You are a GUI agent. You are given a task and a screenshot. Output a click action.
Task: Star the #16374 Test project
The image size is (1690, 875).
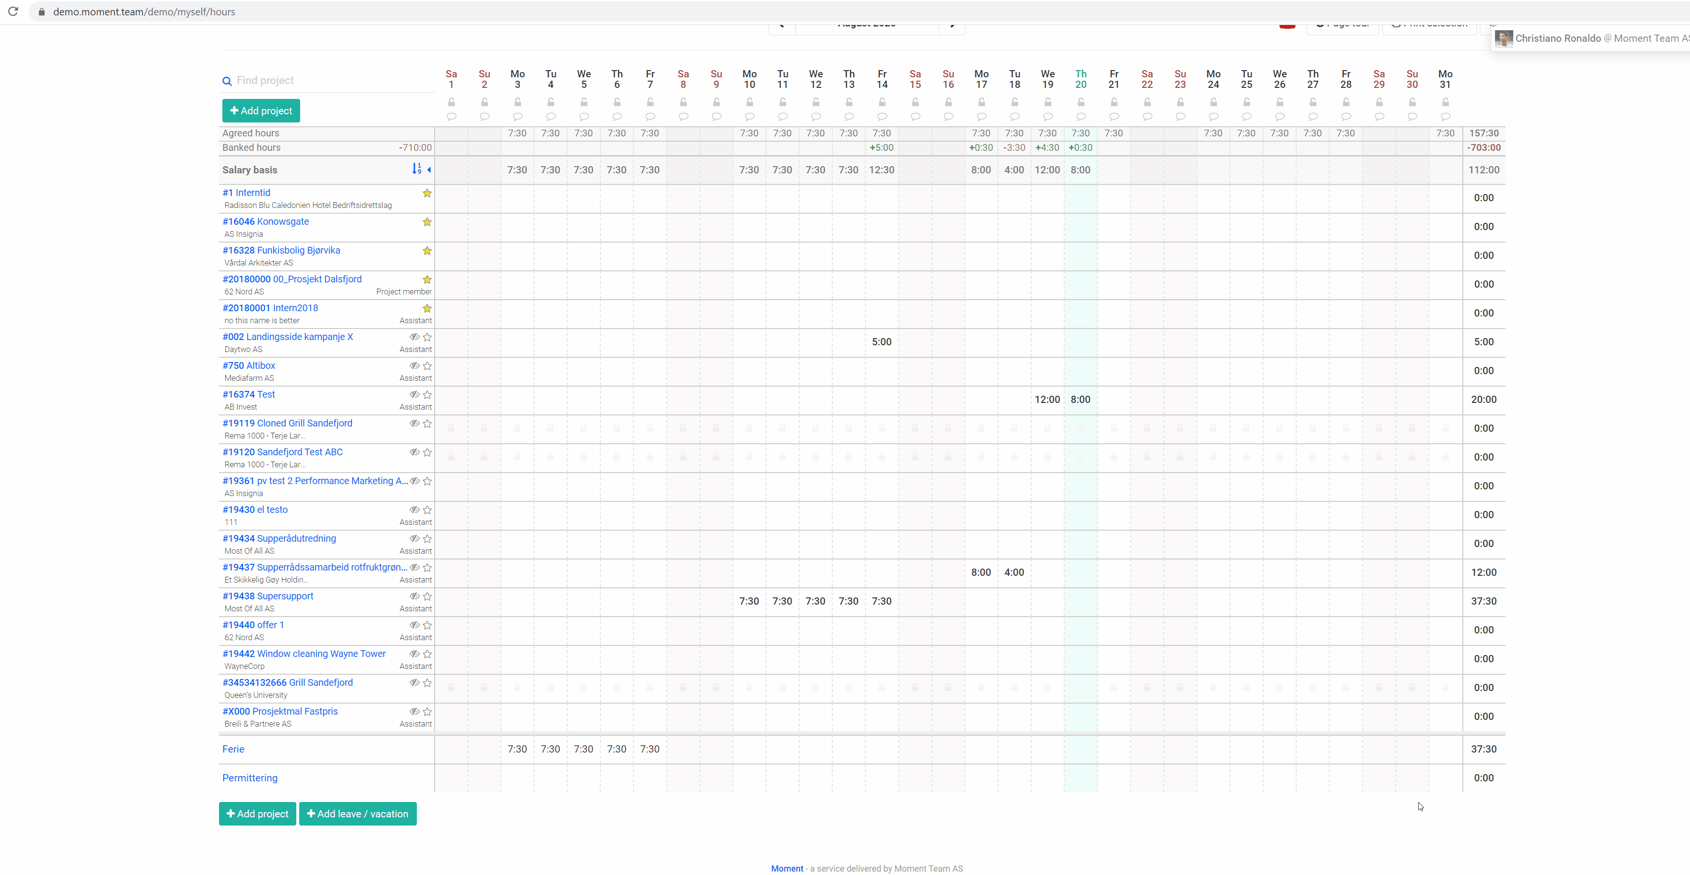tap(427, 395)
